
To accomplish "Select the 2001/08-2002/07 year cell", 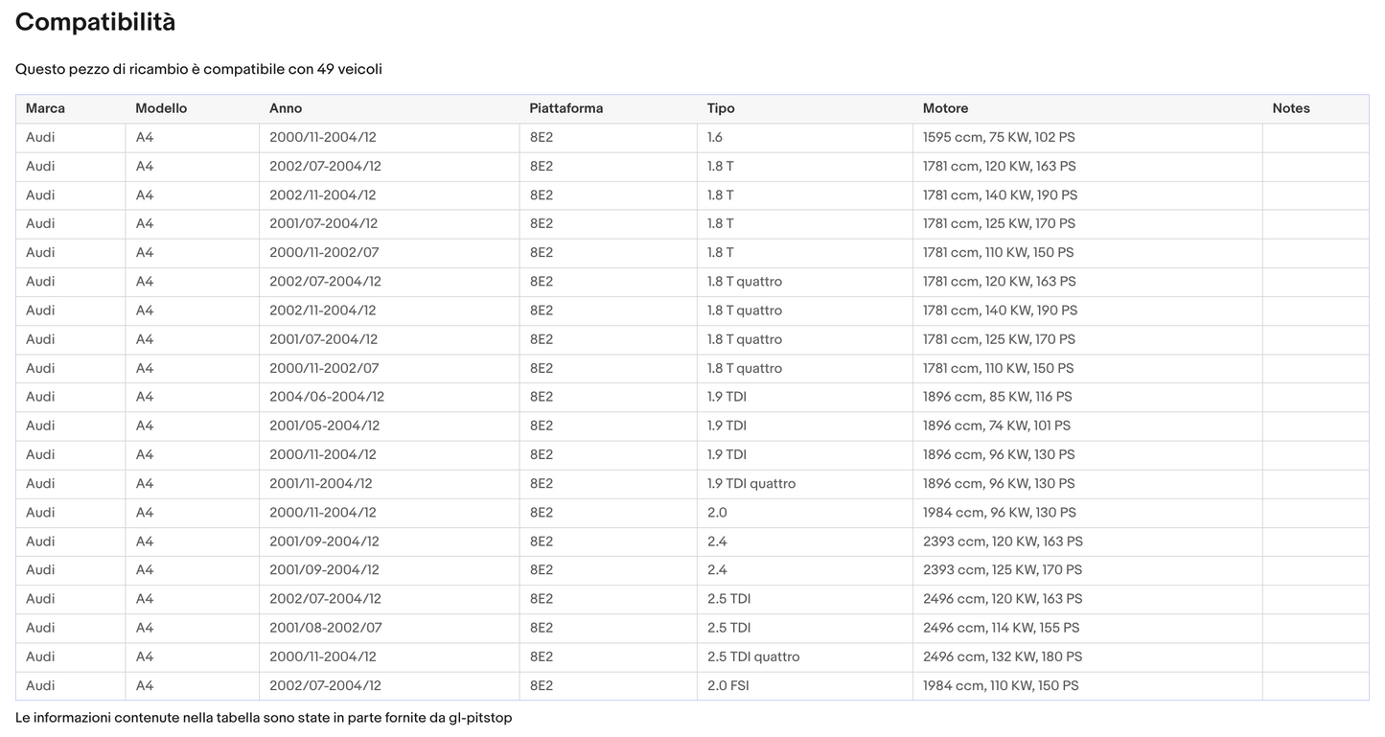I will click(325, 628).
